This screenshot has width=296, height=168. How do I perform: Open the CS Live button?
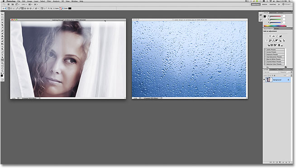point(286,4)
